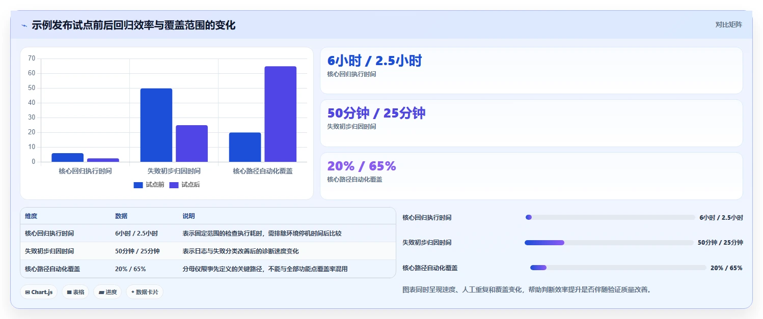This screenshot has width=763, height=319.
Task: Click the 试点前 bar for 失败初步归因时间
Action: (156, 125)
